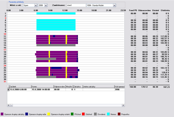Click the efficiency value '122,45 %'
The height and width of the screenshot is (117, 174).
165,77
